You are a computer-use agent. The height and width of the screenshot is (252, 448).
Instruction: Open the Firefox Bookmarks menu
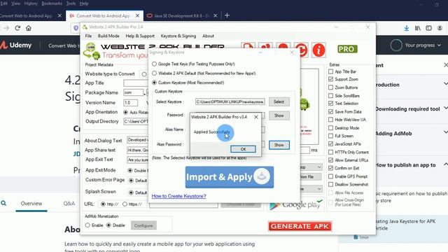pos(52,3)
